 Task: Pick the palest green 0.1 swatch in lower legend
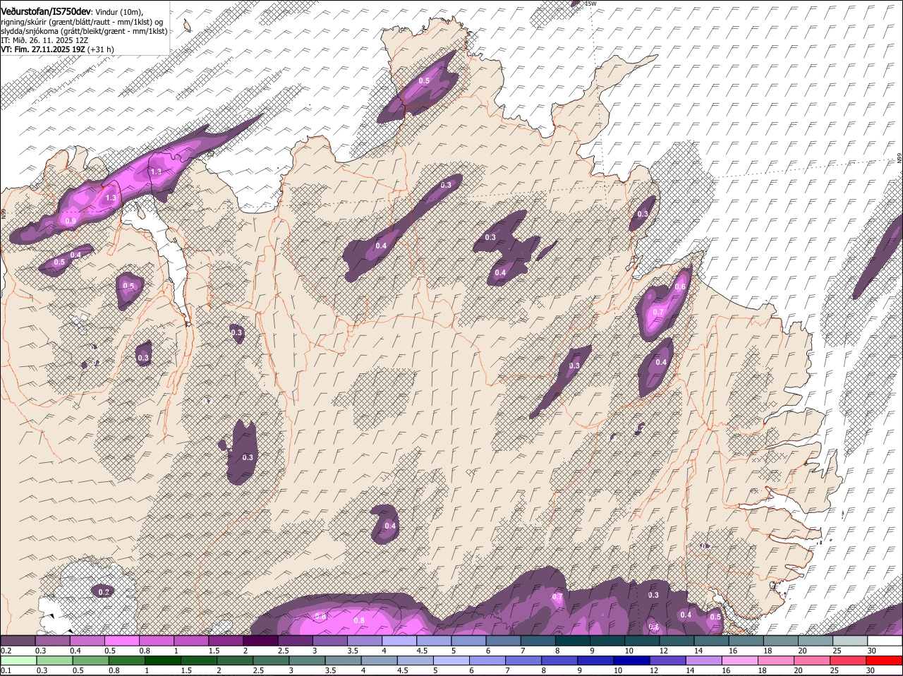(x=18, y=660)
